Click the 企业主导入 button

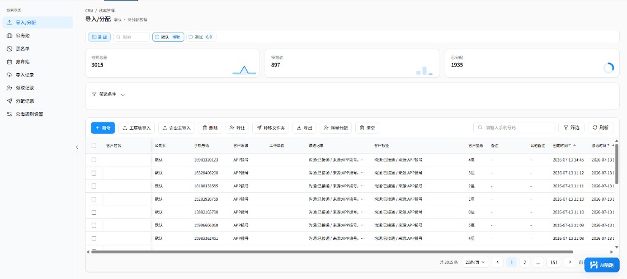pyautogui.click(x=176, y=128)
